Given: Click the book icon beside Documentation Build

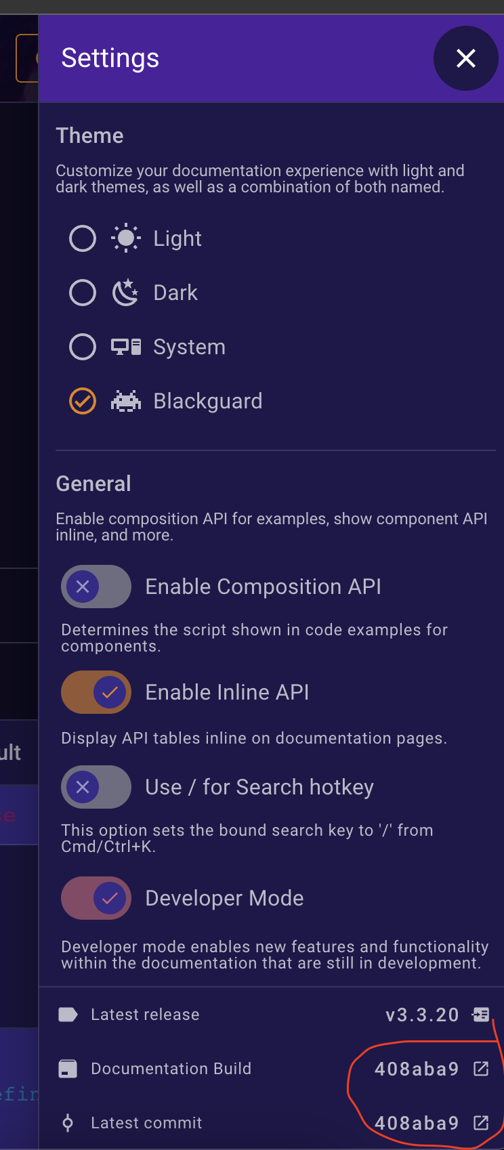Looking at the screenshot, I should coord(68,1068).
